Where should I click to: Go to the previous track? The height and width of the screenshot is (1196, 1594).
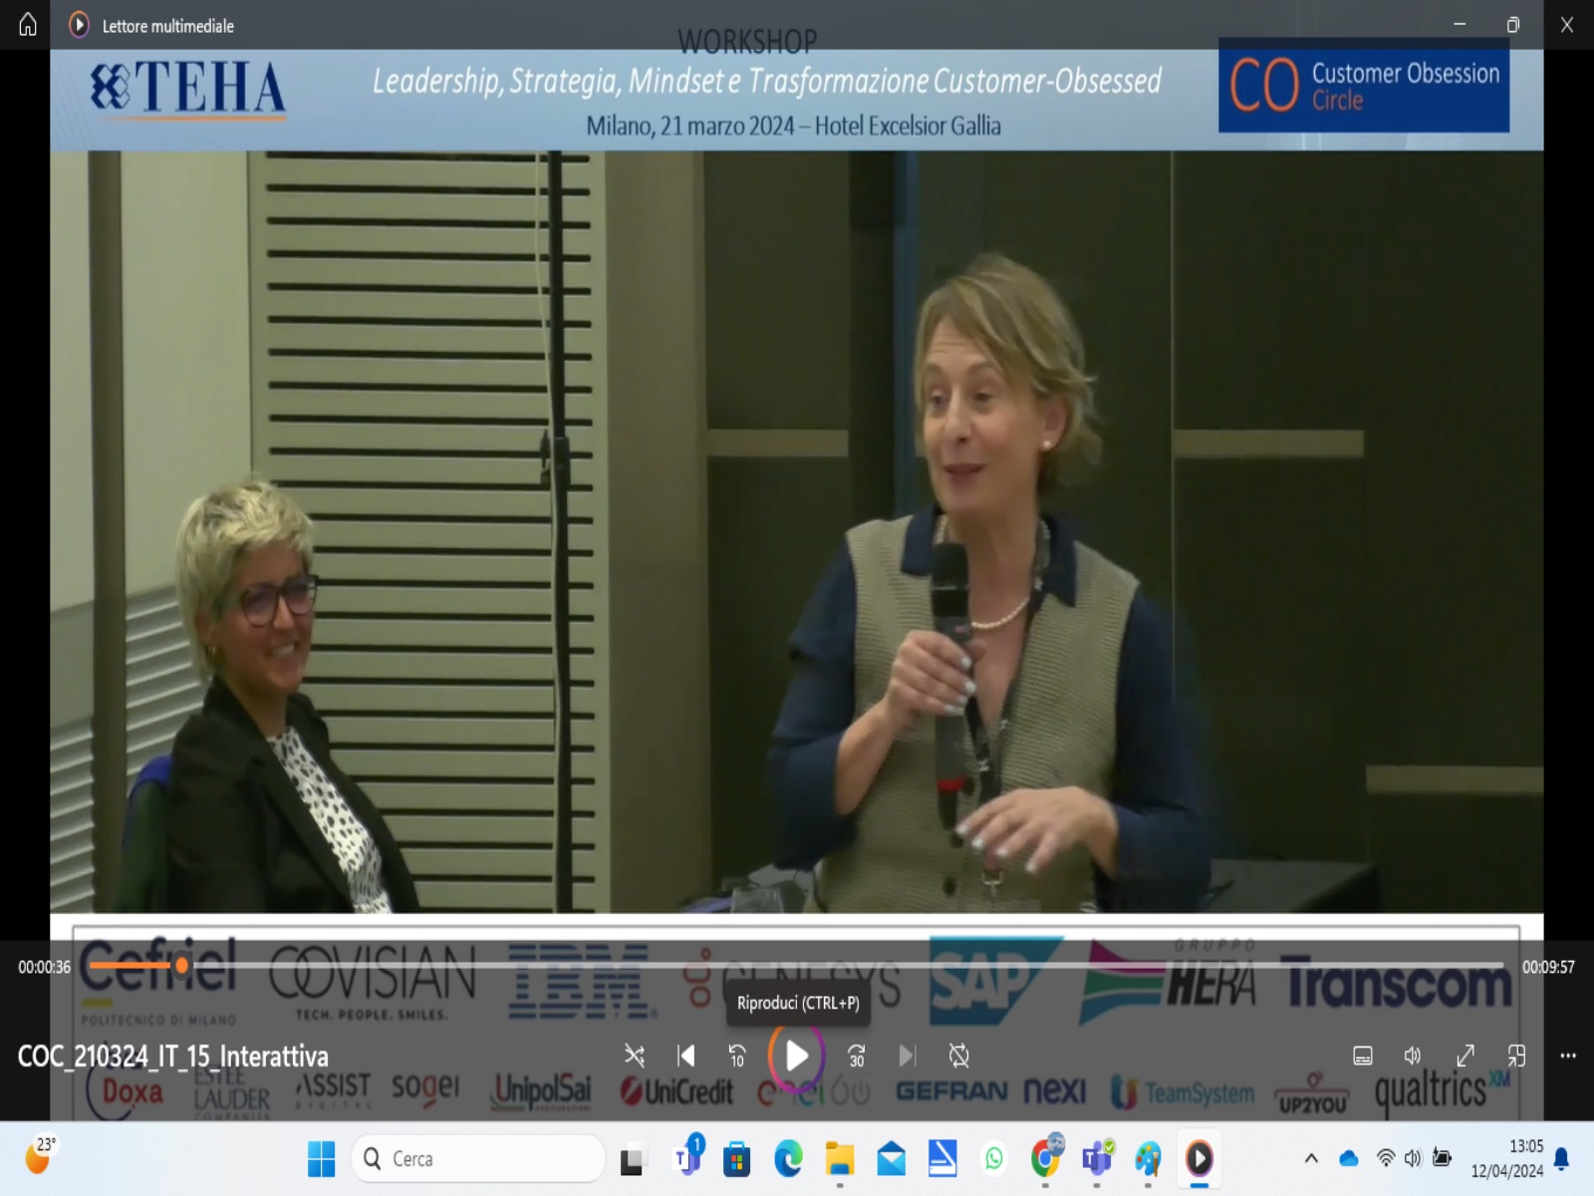[x=686, y=1055]
